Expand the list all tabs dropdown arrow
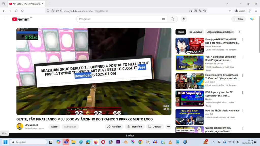This screenshot has height=146, width=260. (x=226, y=4)
